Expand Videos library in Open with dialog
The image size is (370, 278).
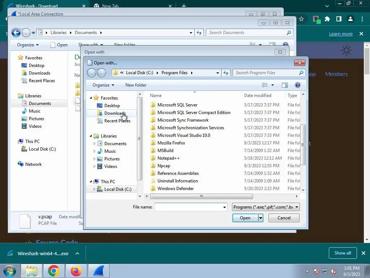coord(94,167)
